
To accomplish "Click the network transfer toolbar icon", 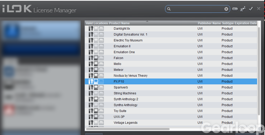I will click(x=243, y=9).
